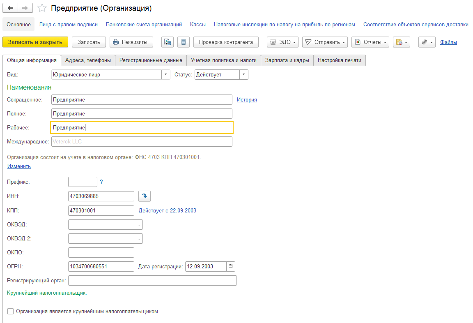This screenshot has height=323, width=473.
Task: Expand the Статус dropdown list
Action: coord(244,74)
